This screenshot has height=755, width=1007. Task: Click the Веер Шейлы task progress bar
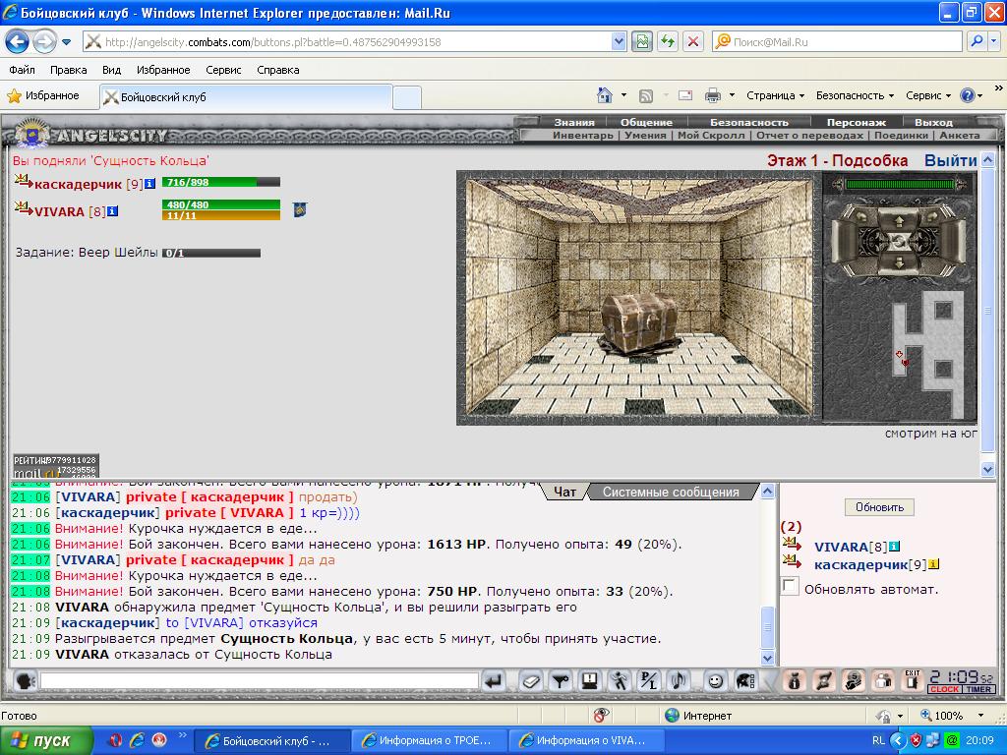click(x=211, y=253)
